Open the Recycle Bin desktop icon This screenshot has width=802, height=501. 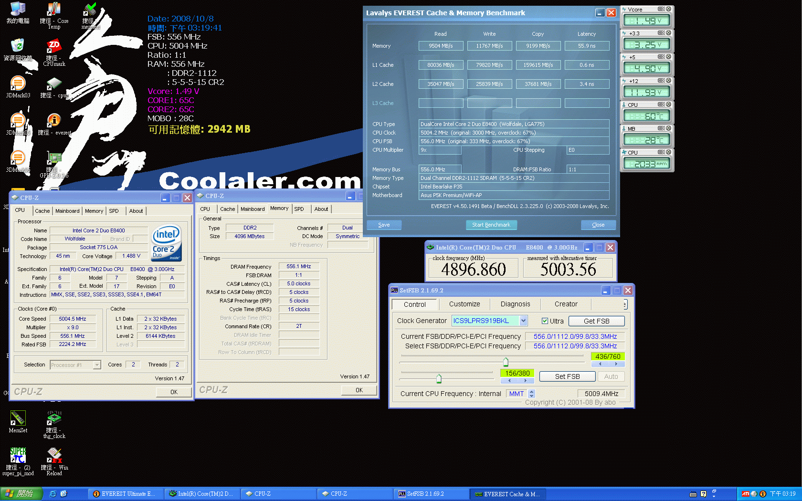[18, 50]
